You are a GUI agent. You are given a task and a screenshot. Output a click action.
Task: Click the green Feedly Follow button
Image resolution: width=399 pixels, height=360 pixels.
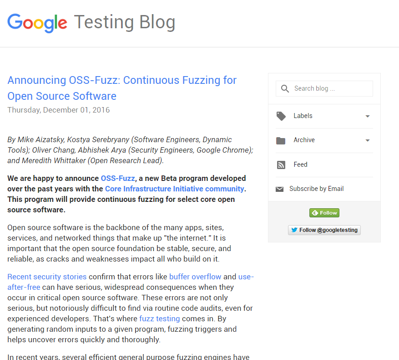pos(324,213)
